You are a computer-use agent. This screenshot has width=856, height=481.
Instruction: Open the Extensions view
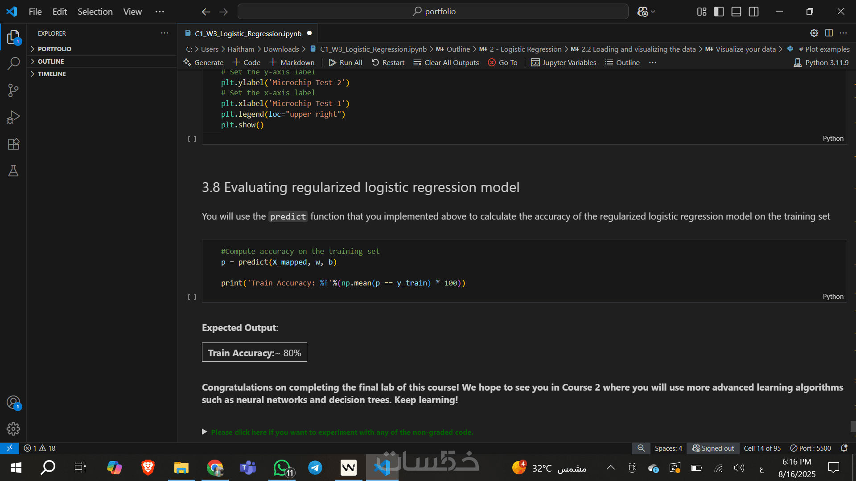click(x=13, y=144)
